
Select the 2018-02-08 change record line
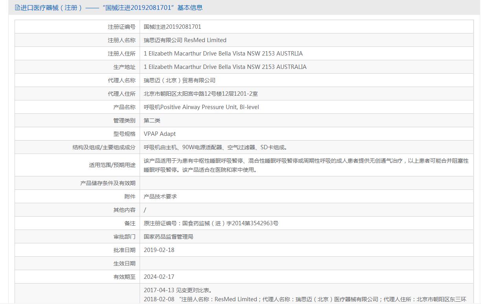point(305,299)
